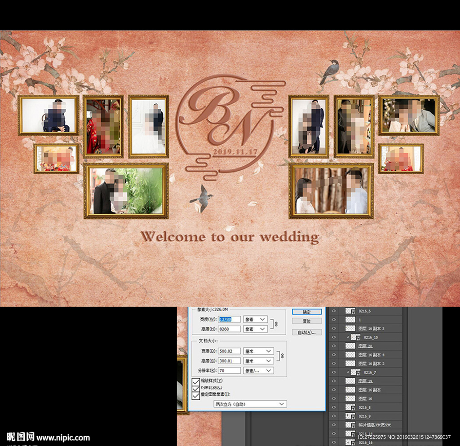Select the layer name 图层 16 副本 4

[x=371, y=355]
